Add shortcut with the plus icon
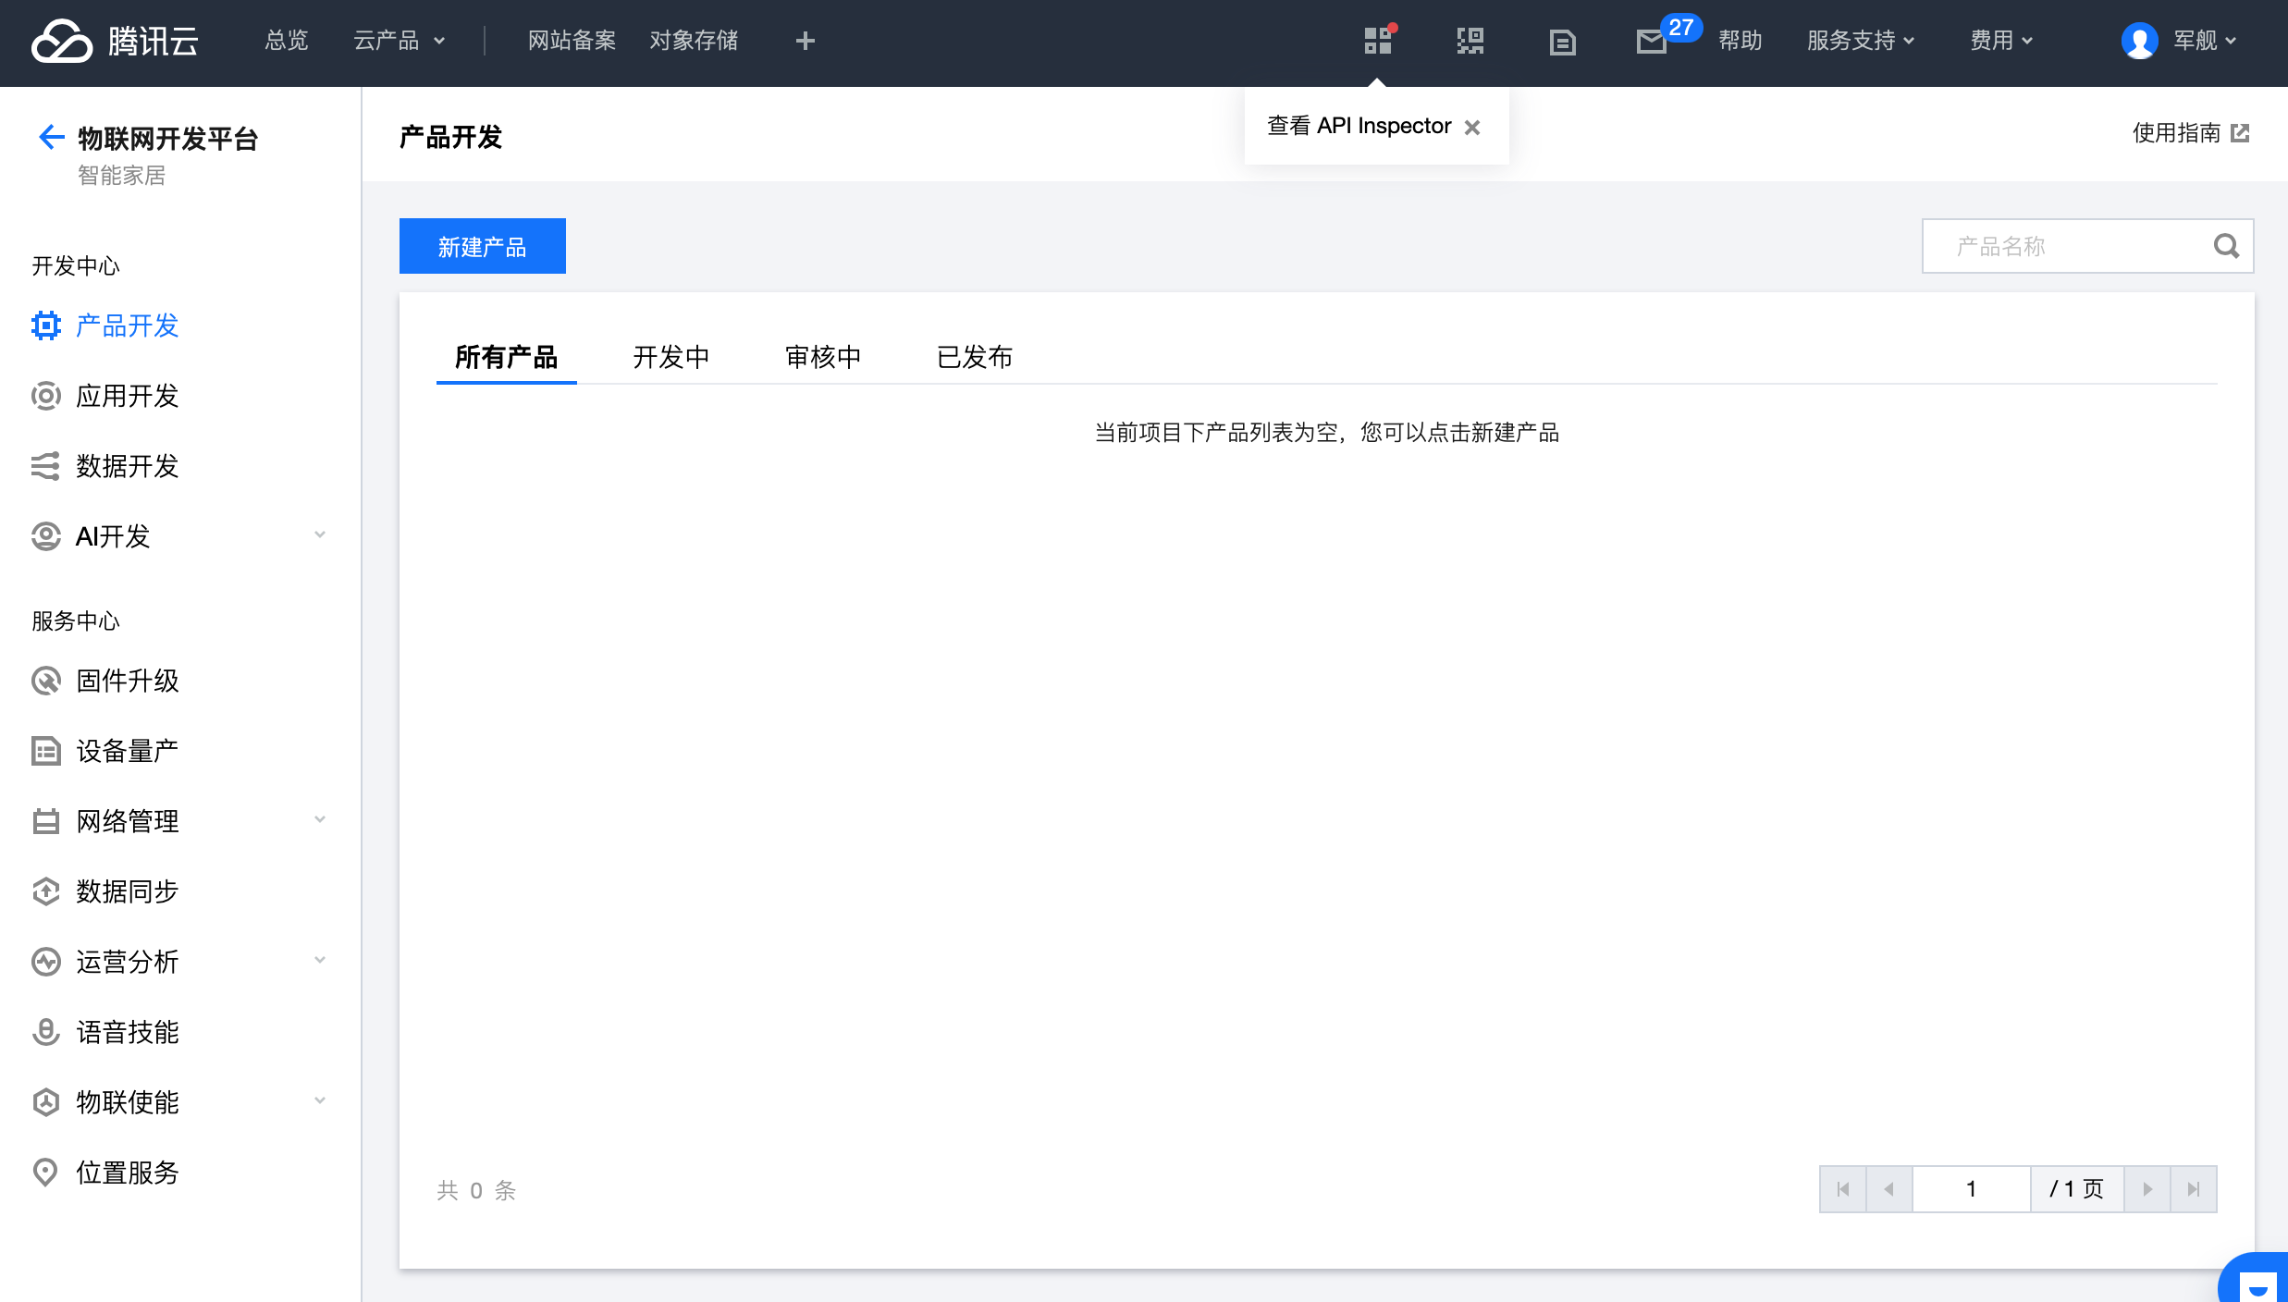Screen dimensions: 2288x1302 point(805,41)
